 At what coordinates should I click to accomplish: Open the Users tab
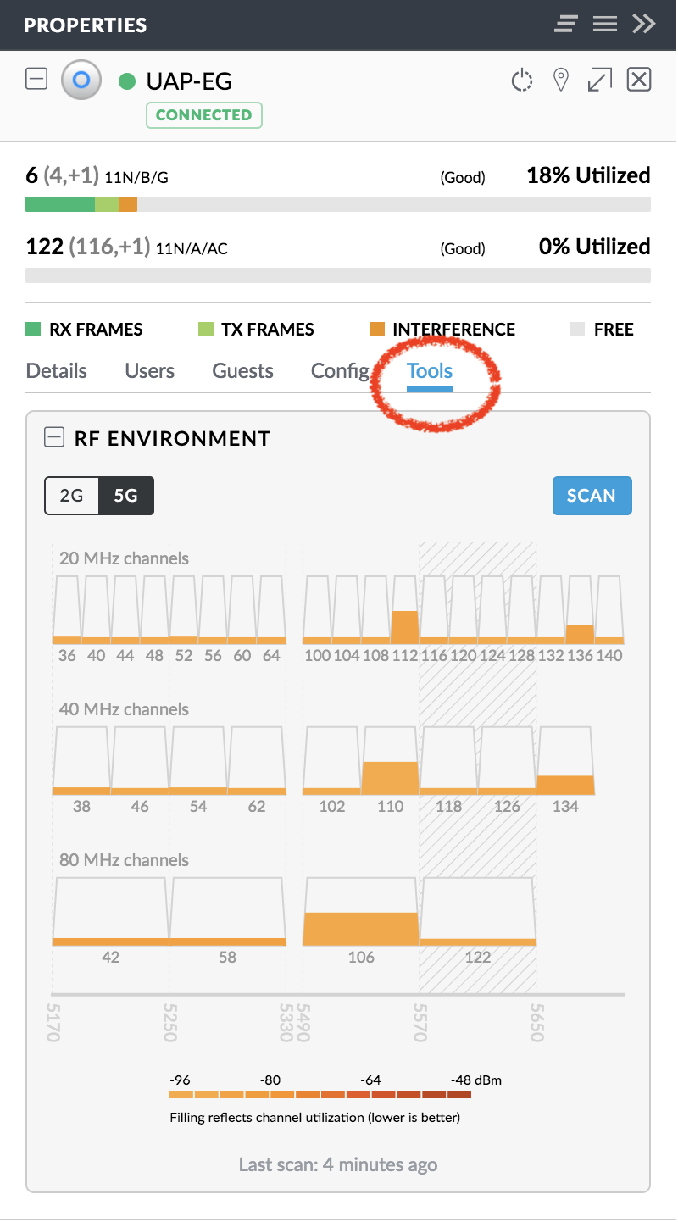tap(149, 371)
